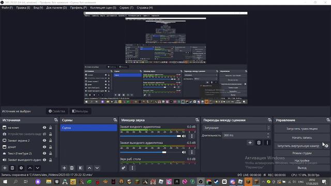The image size is (331, 186).
Task: Mute Захват выходного аудиопотока speaker icon
Action: [x=184, y=152]
